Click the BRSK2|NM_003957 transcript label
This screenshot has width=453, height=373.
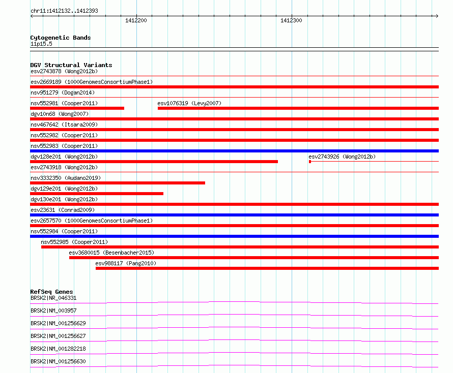53,310
